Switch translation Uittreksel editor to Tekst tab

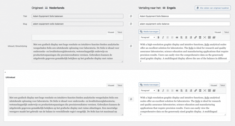222,85
